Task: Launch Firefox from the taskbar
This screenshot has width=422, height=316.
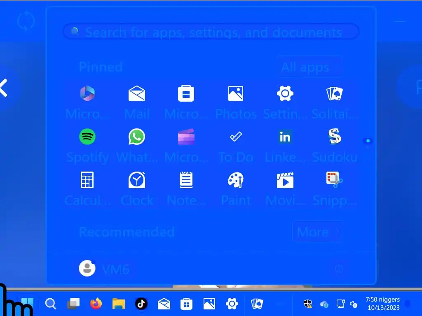Action: tap(96, 304)
